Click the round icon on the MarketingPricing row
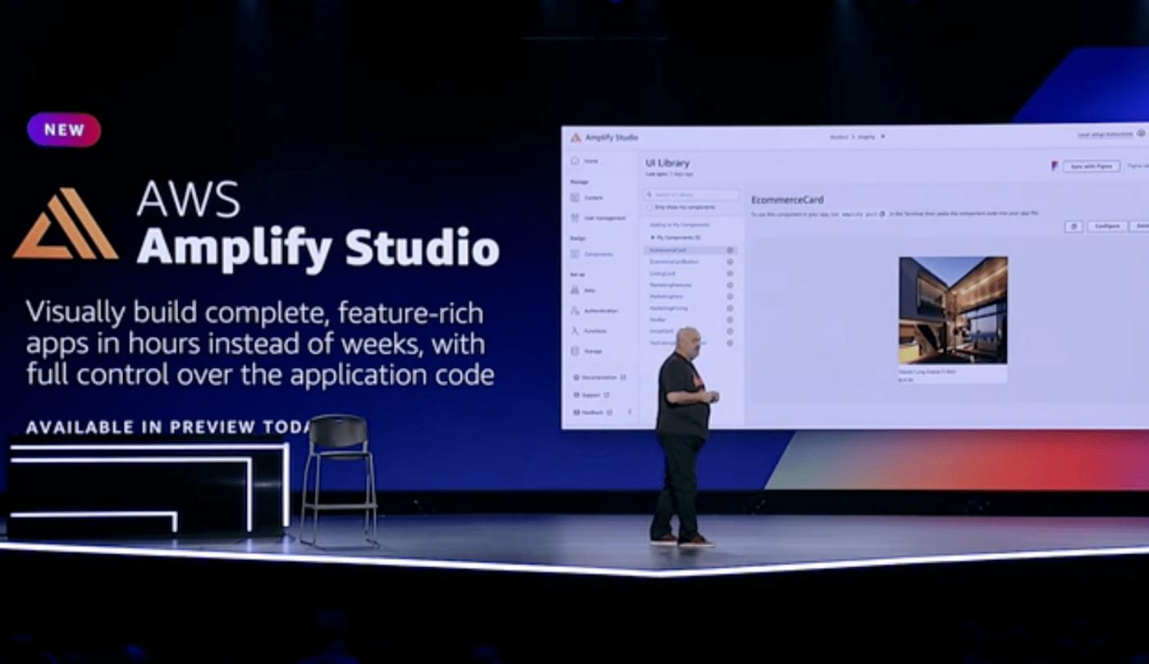 (730, 308)
